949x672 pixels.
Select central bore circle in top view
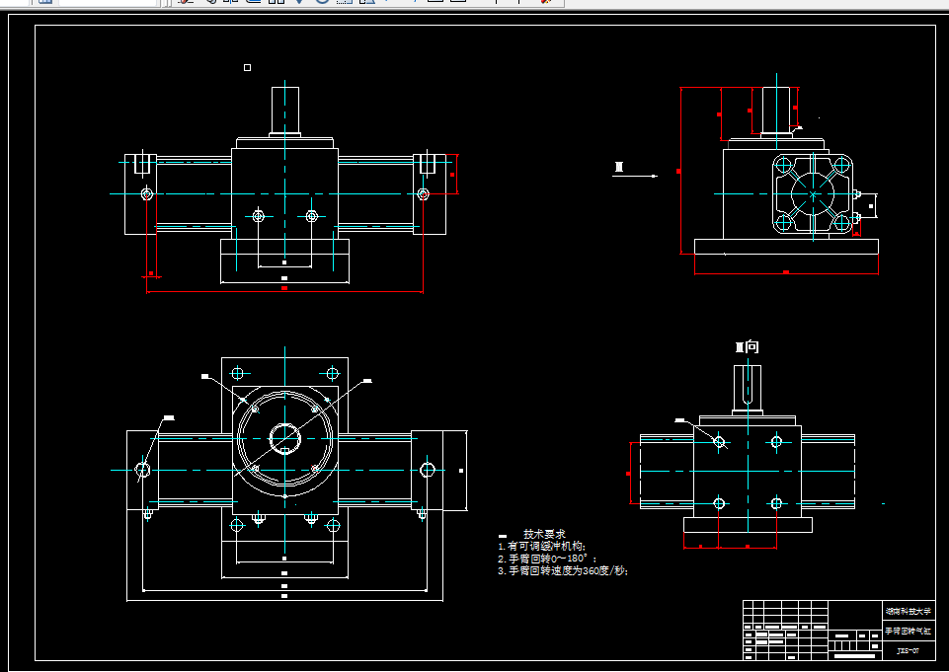coord(284,438)
